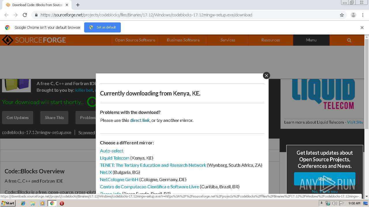This screenshot has width=369, height=207.
Task: Click the red Opera taskbar icon
Action: (62, 203)
